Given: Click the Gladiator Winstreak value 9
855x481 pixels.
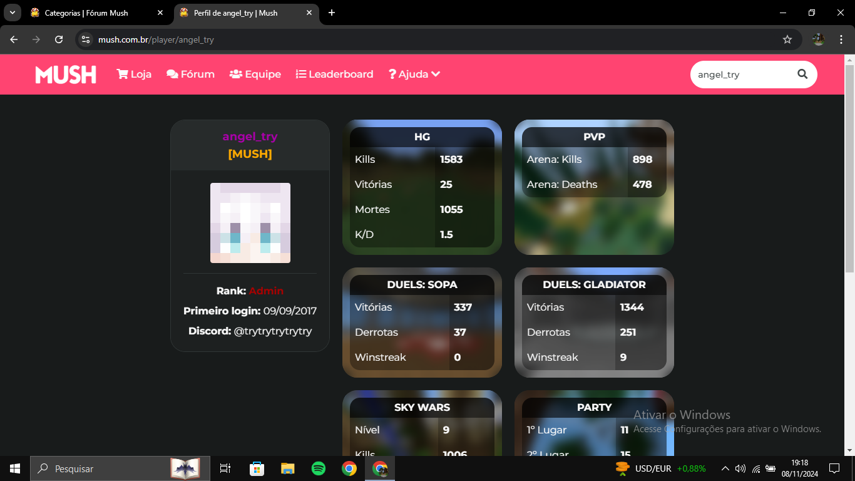Looking at the screenshot, I should click(x=623, y=357).
